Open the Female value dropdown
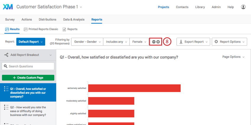Viewport: 251px width, 125px height. pos(139,42)
